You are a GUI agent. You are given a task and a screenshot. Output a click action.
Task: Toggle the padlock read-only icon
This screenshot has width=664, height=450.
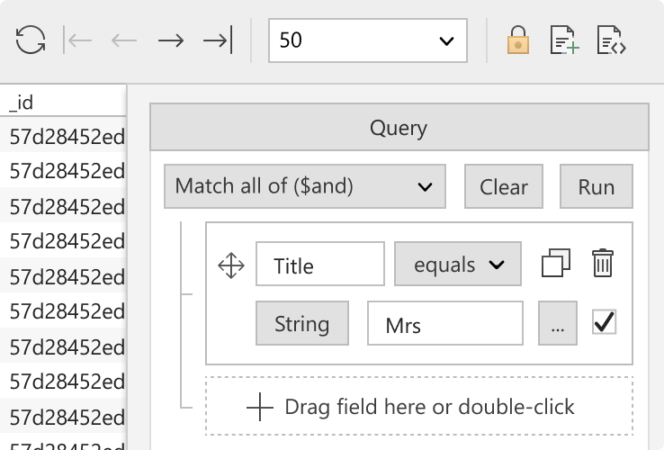pos(518,40)
